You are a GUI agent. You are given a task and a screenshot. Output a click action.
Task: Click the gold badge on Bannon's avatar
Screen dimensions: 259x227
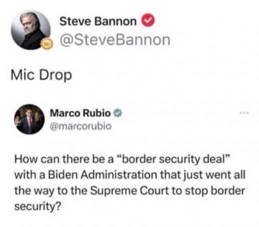pos(47,43)
